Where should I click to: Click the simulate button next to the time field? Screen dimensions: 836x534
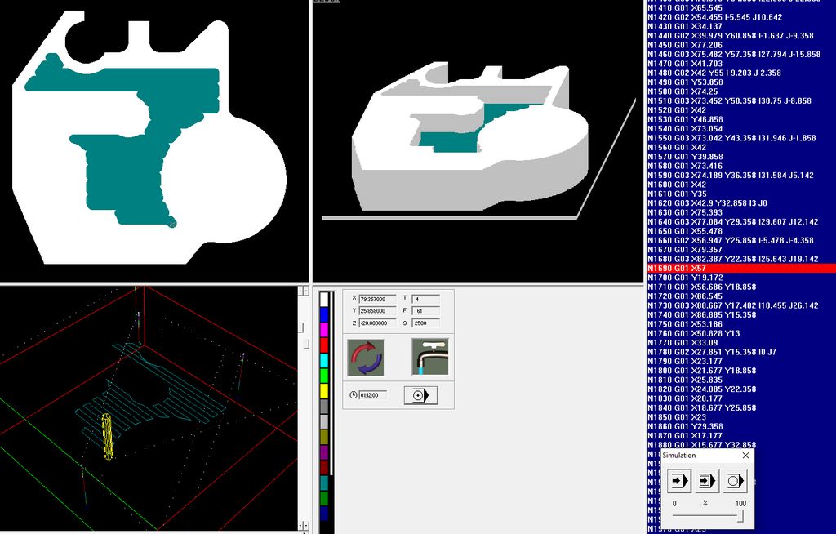[x=420, y=395]
